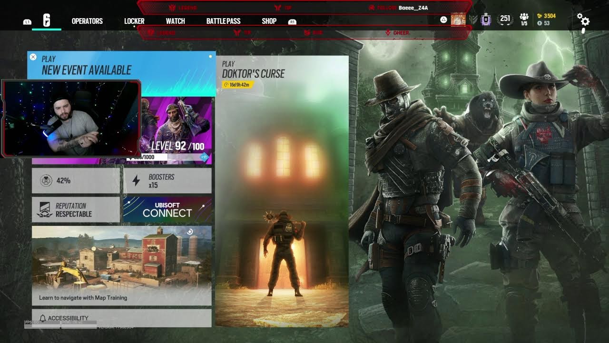Open the settings gear icon
This screenshot has width=609, height=343.
click(x=583, y=20)
